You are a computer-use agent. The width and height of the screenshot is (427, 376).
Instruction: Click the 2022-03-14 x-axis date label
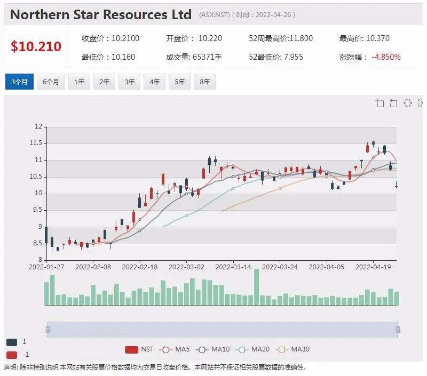click(233, 267)
